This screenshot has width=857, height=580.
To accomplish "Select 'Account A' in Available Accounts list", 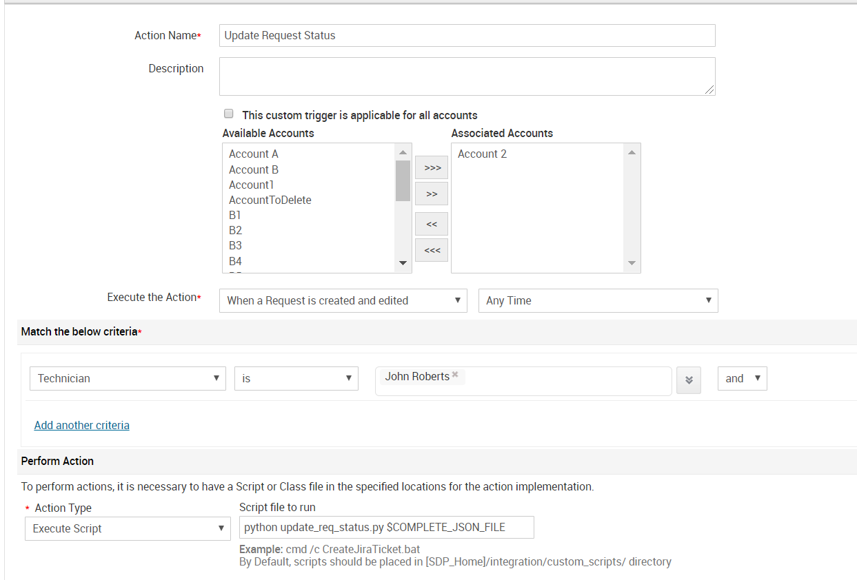I will pos(253,154).
